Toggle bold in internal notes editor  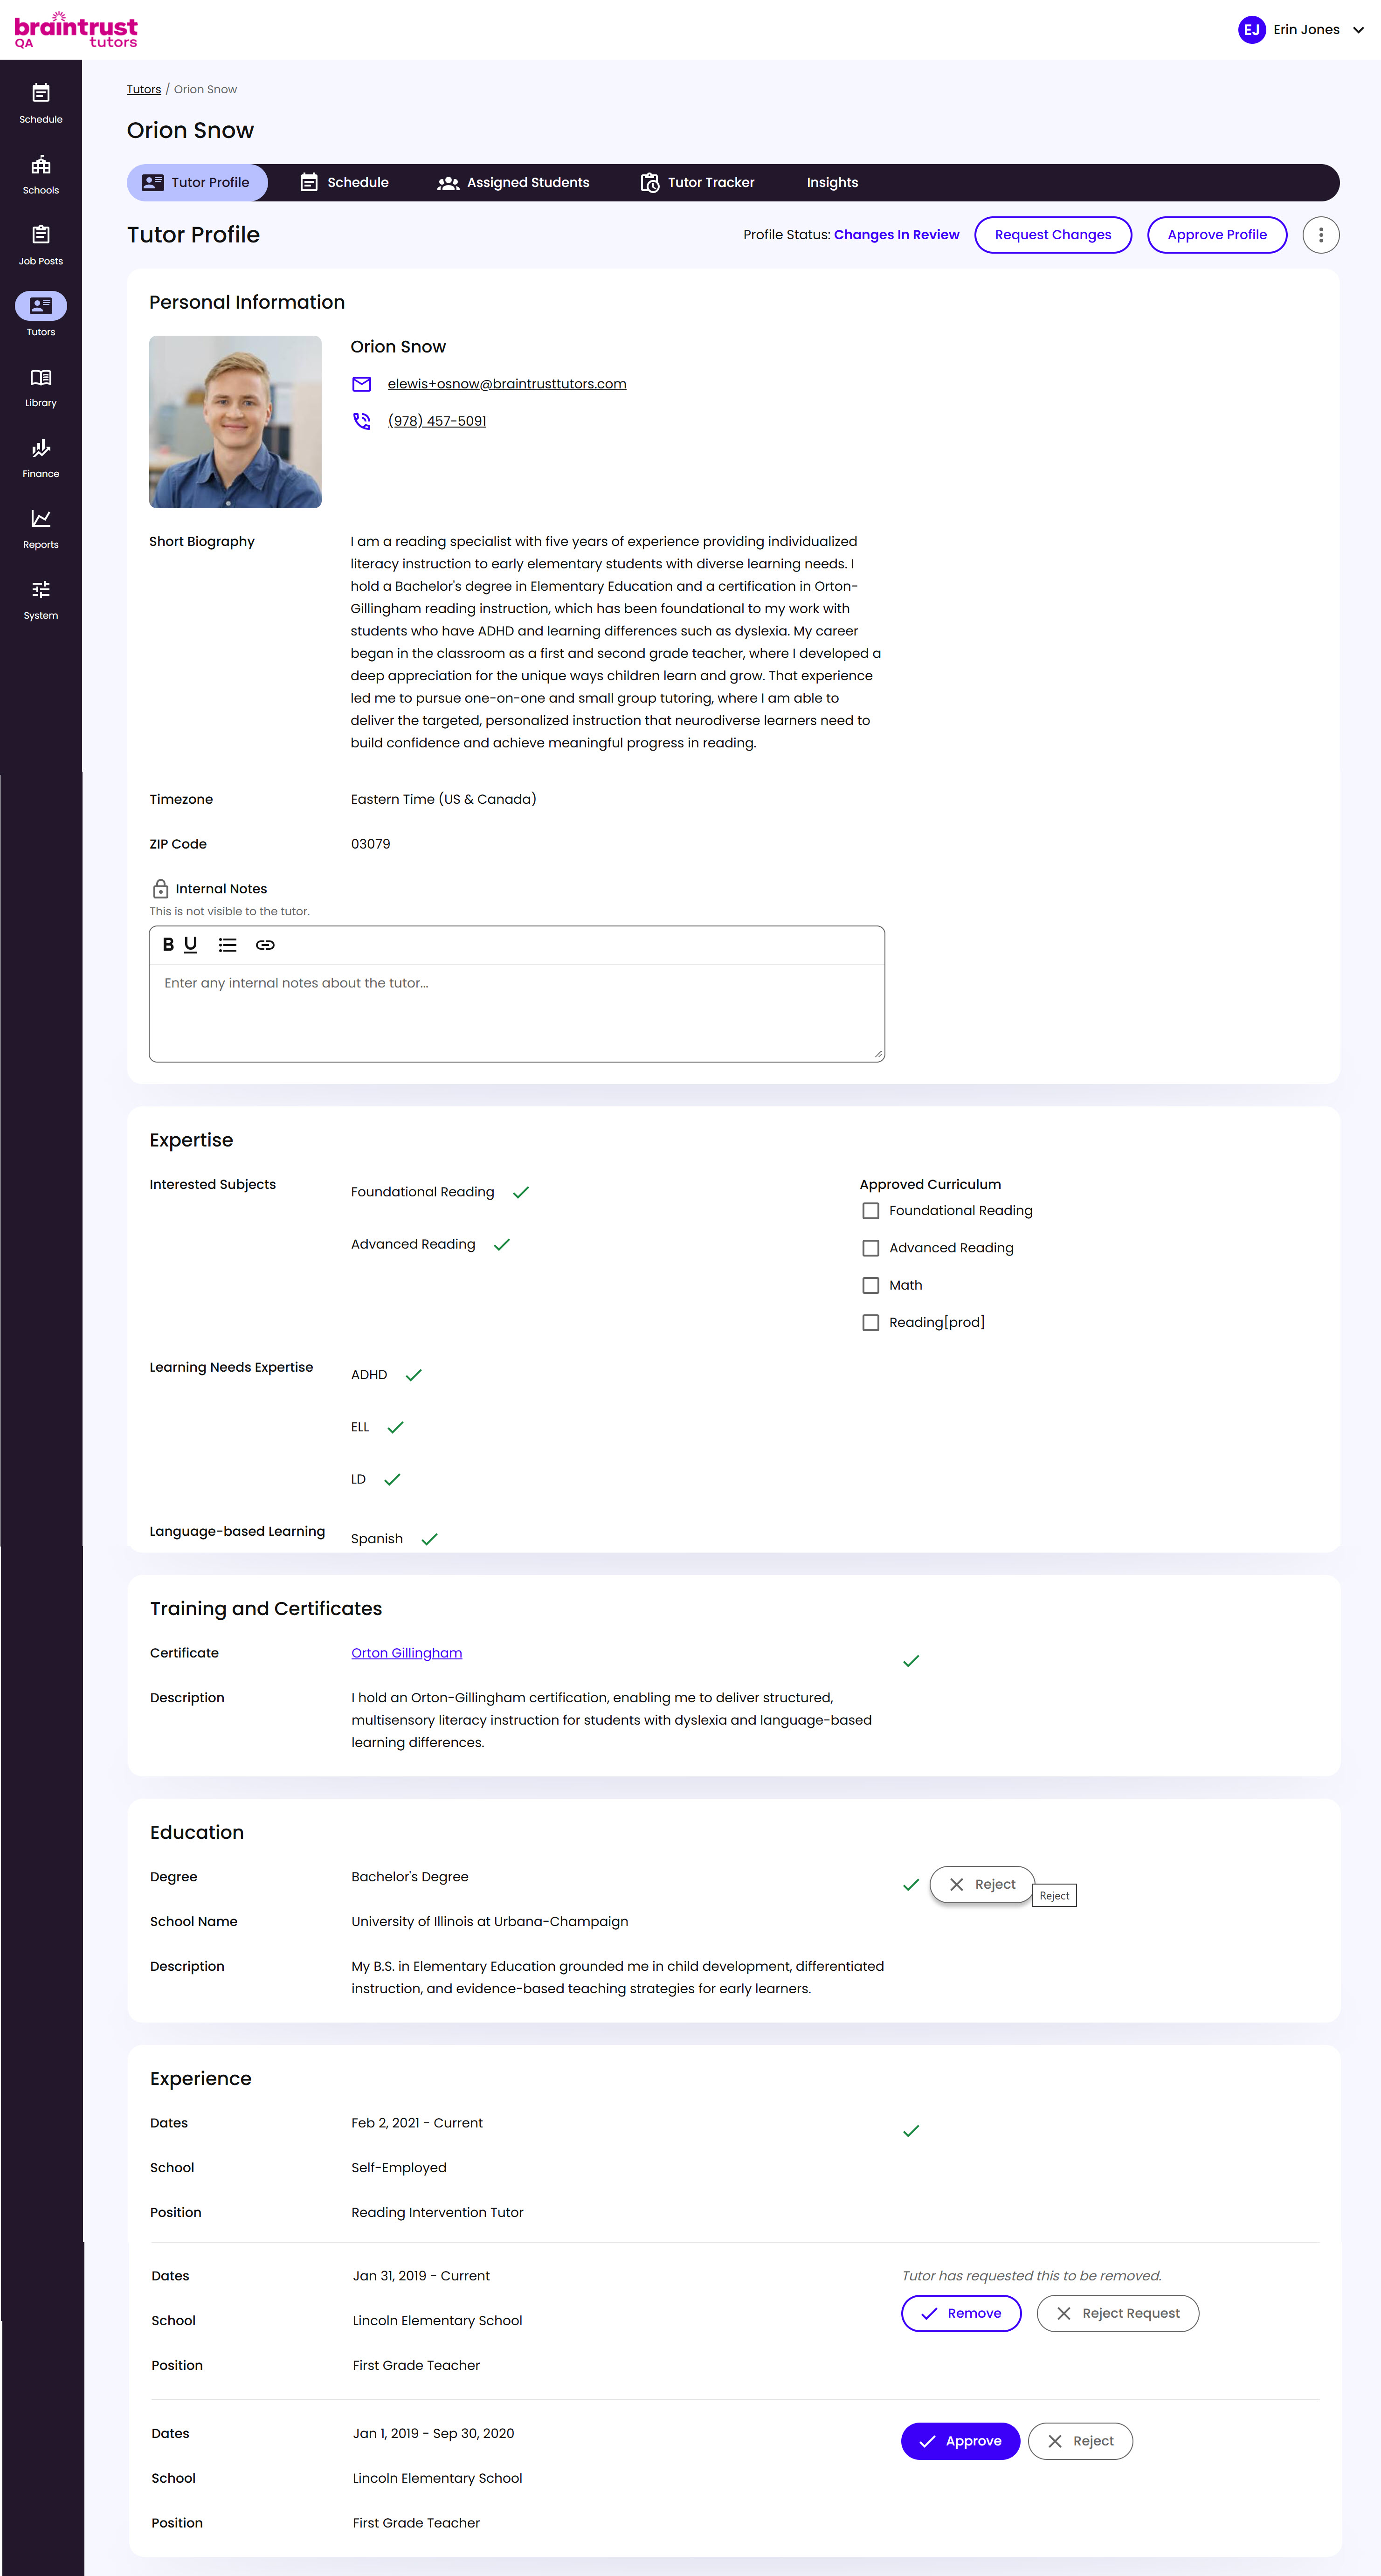[x=168, y=944]
